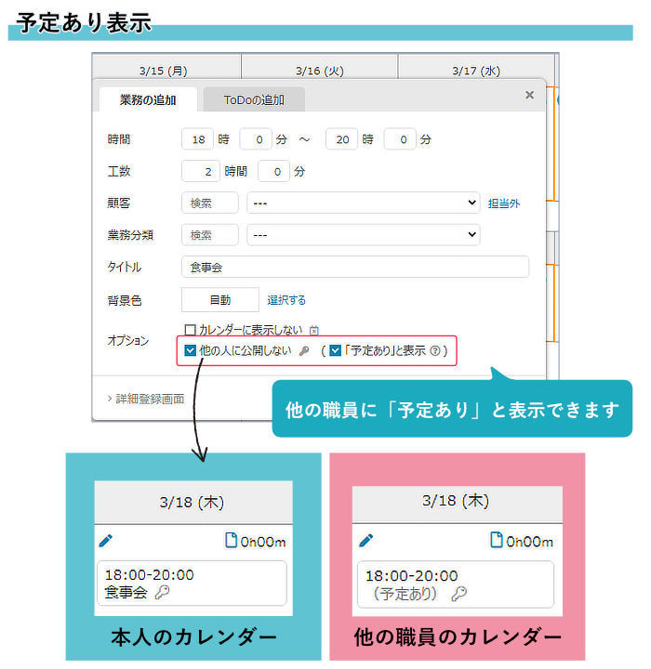The width and height of the screenshot is (651, 669).
Task: Switch to ToDoの追加 tab
Action: pyautogui.click(x=253, y=100)
